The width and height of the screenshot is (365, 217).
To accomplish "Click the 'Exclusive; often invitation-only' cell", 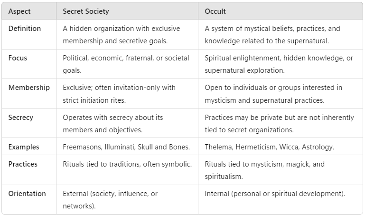I will point(127,94).
